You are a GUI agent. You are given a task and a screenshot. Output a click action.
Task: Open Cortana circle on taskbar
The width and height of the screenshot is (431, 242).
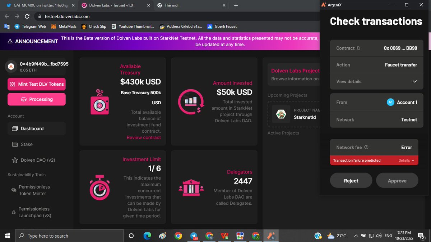tap(131, 236)
